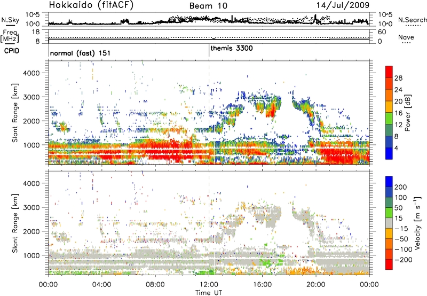Screen dimensions: 427x296
Task: Click the 'Hokkaido (fitACF)' title text
Action: pos(91,5)
